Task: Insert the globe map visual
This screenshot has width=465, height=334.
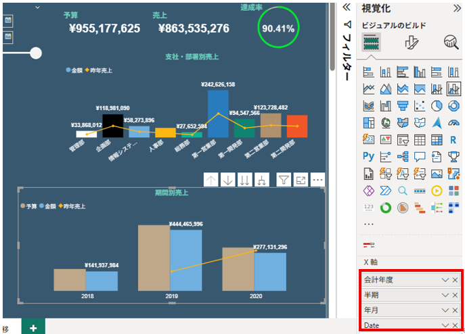Action: [386, 122]
